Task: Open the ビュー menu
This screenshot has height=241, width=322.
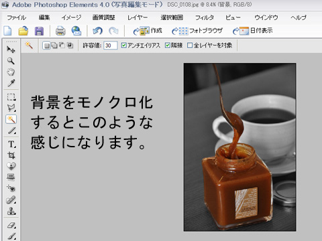Action: coord(233,17)
